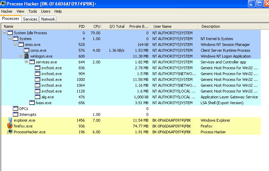Click PID 1456 in the list
Screen dimensions: 269x171
(80, 120)
